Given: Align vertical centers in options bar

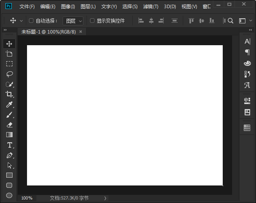Looking at the screenshot, I should click(x=202, y=21).
